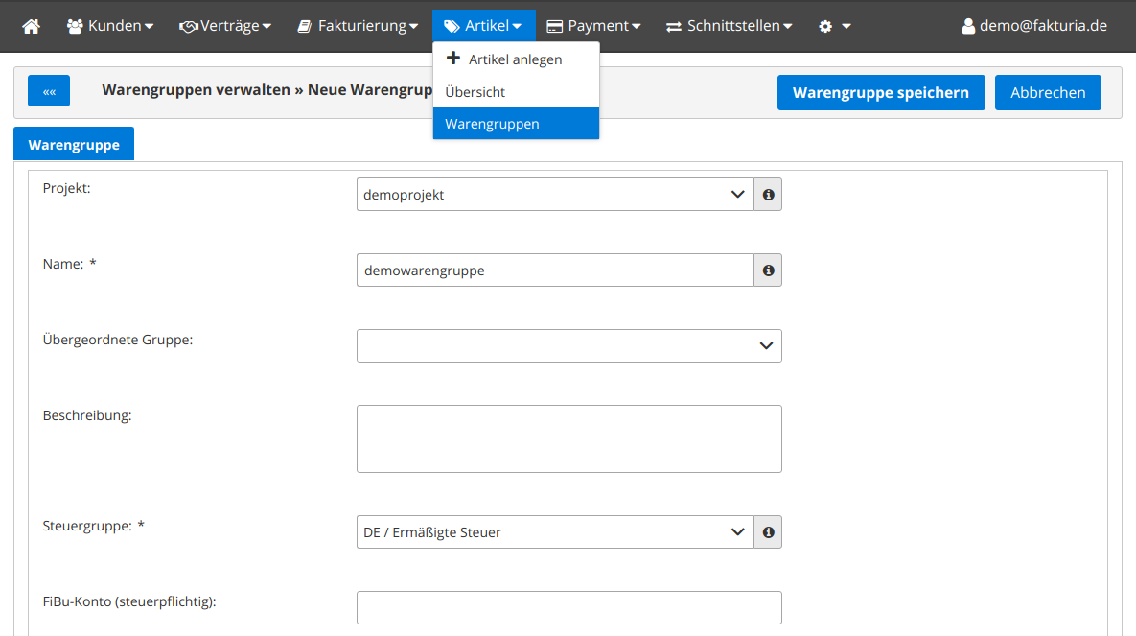Open the Übergeordnete Gruppe dropdown
The image size is (1136, 636).
coord(568,346)
